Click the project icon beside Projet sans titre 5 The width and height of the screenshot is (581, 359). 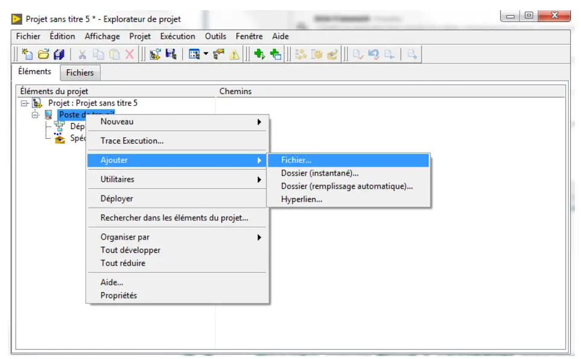pyautogui.click(x=37, y=103)
